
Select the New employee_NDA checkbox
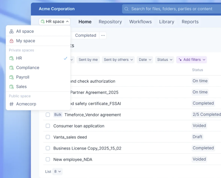tap(48, 159)
